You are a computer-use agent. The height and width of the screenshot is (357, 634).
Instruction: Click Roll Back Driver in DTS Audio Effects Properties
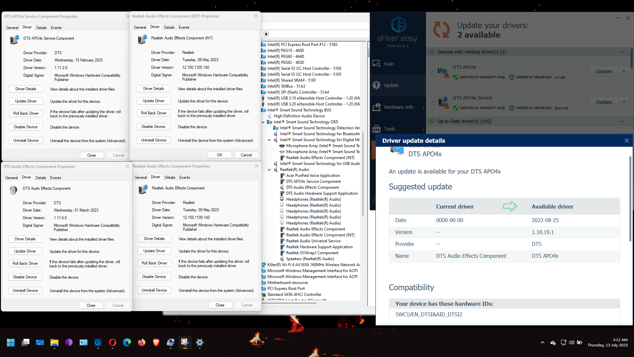pos(25,263)
